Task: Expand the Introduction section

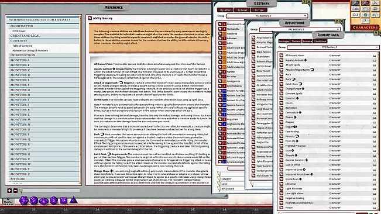Action: 44,55
